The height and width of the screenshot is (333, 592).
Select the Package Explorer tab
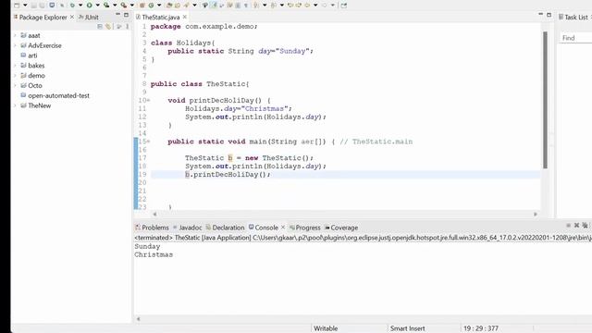click(41, 17)
